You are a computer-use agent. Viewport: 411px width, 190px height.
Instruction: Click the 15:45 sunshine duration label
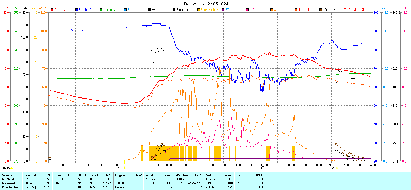pos(6,168)
